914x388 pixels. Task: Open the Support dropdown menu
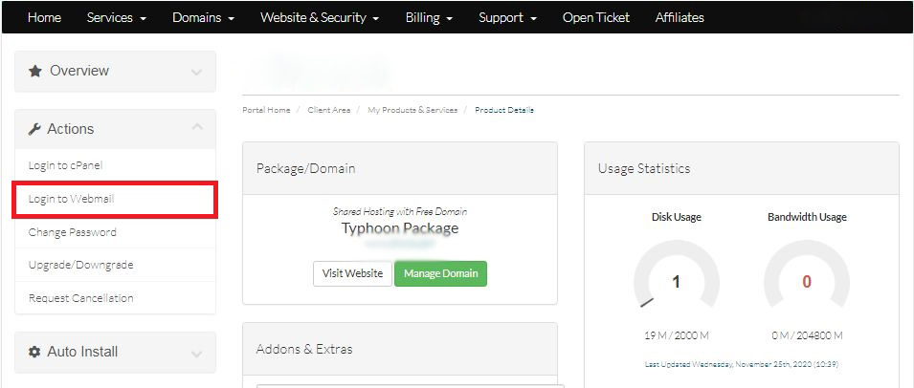(x=507, y=17)
